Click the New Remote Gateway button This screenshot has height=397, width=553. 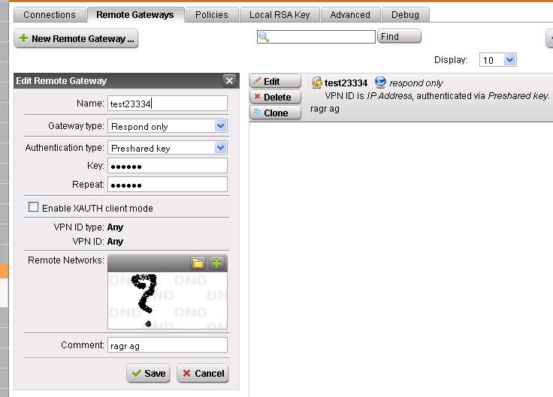coord(76,38)
